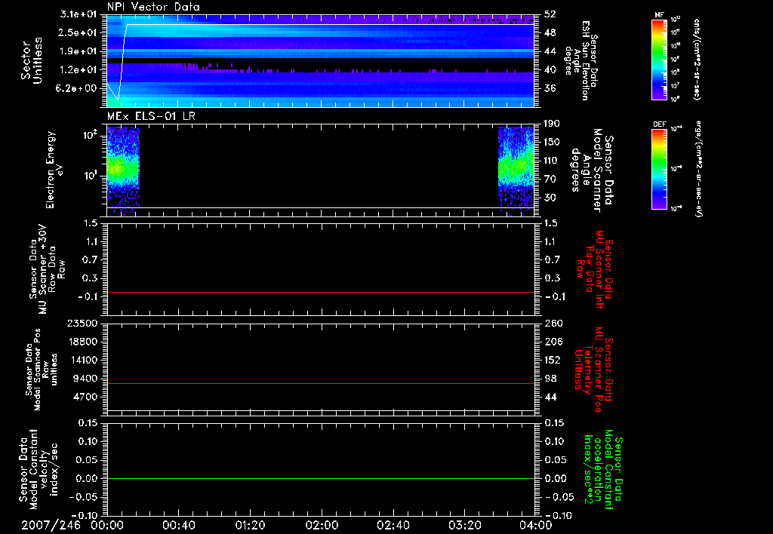773x534 pixels.
Task: Click the "MU Scanner +30V Raw Data" label
Action: [47, 269]
